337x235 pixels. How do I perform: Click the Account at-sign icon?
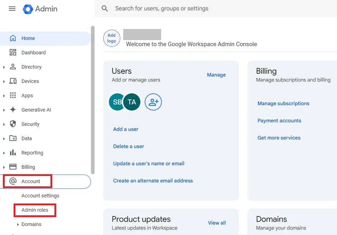click(13, 181)
